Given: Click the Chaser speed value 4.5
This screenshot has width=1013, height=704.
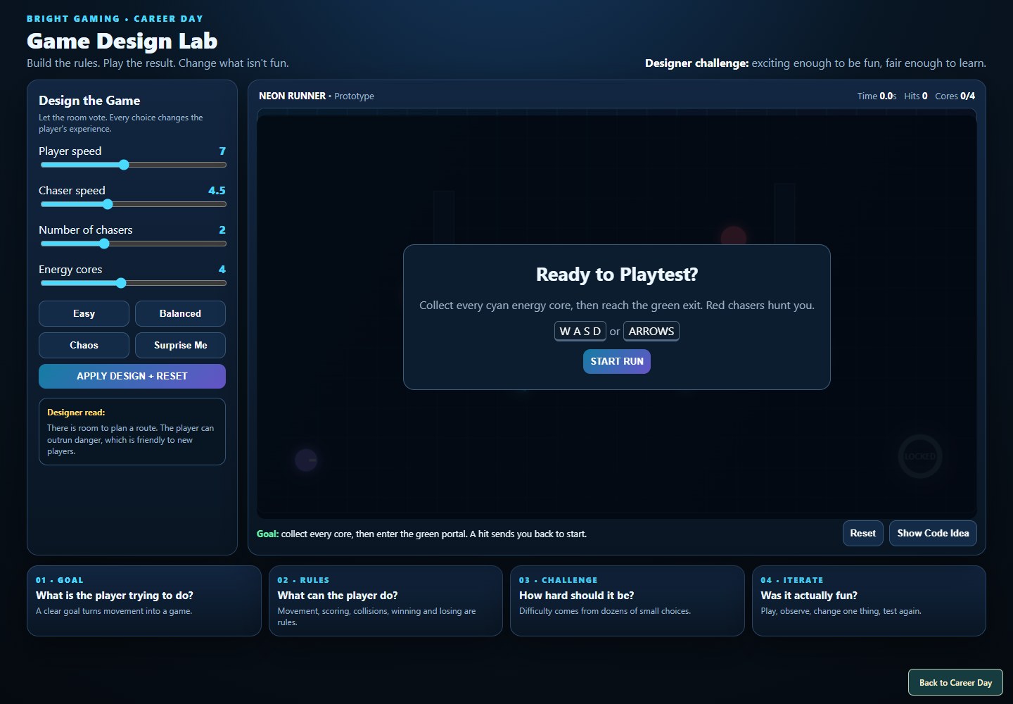Looking at the screenshot, I should [217, 190].
